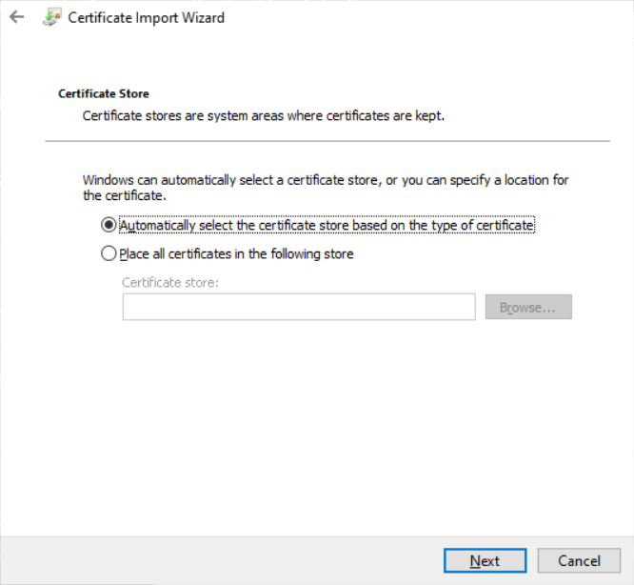Cancel the certificate import wizard

[579, 561]
